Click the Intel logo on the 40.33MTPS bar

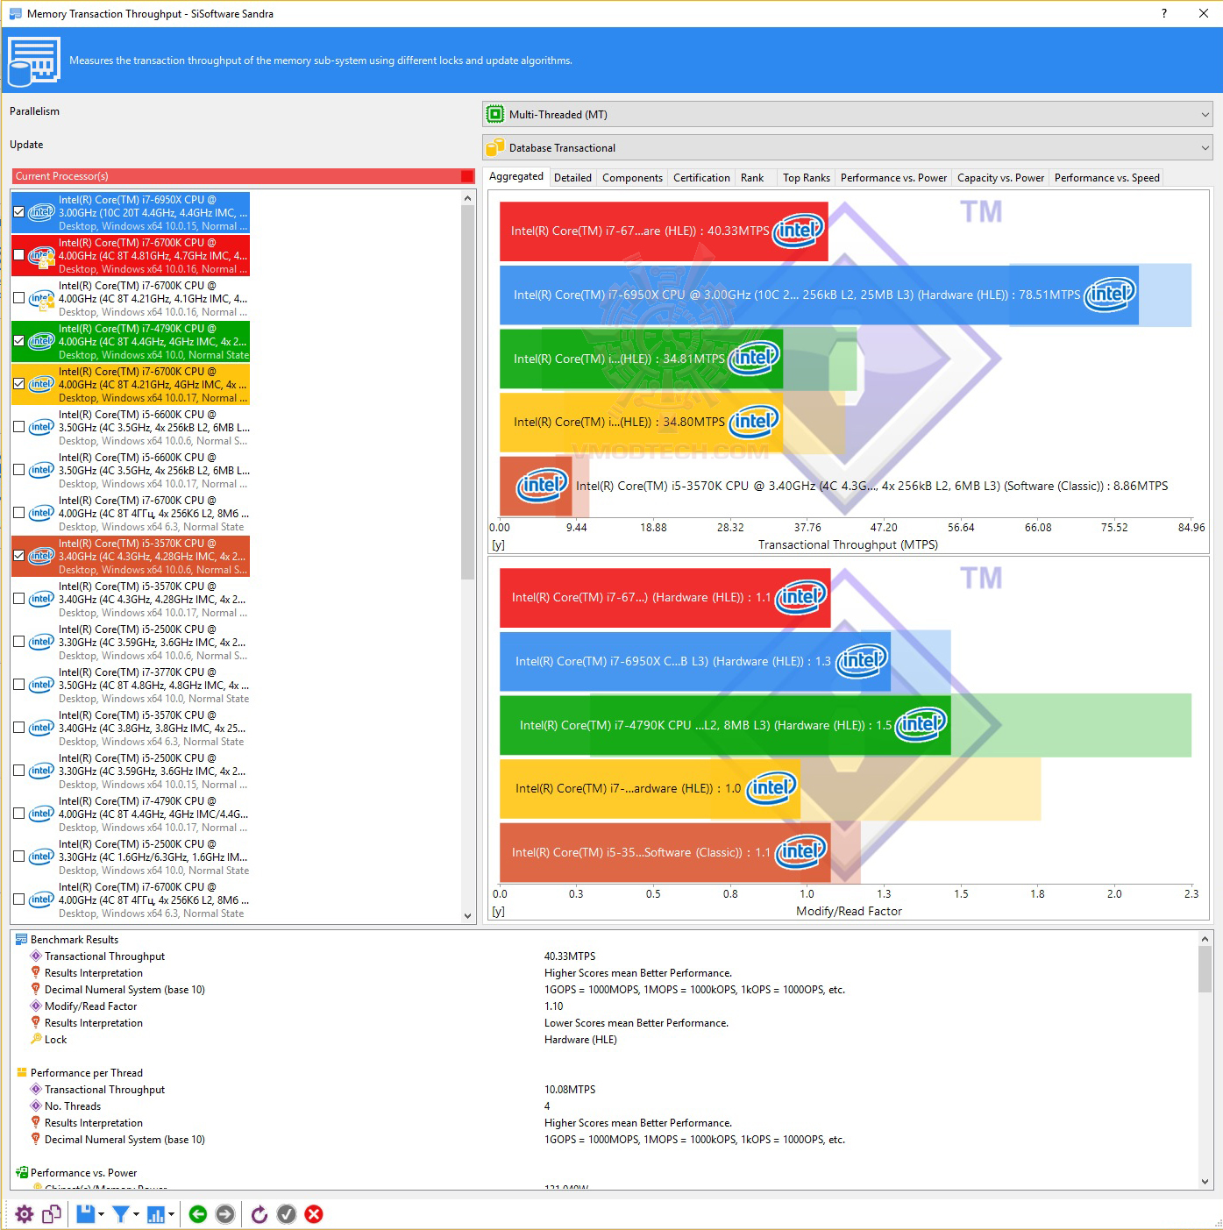799,231
